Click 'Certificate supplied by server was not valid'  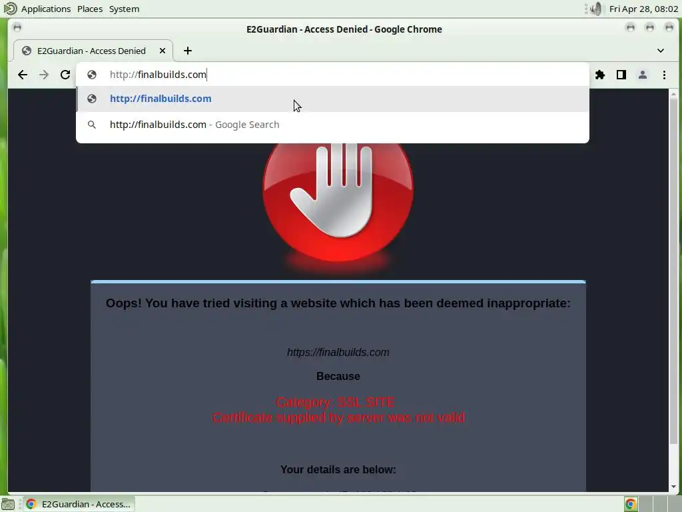pos(338,417)
